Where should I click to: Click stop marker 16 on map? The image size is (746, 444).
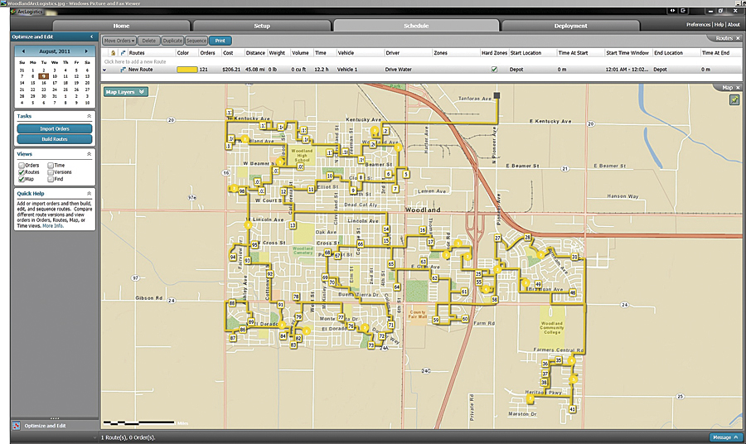pyautogui.click(x=423, y=230)
